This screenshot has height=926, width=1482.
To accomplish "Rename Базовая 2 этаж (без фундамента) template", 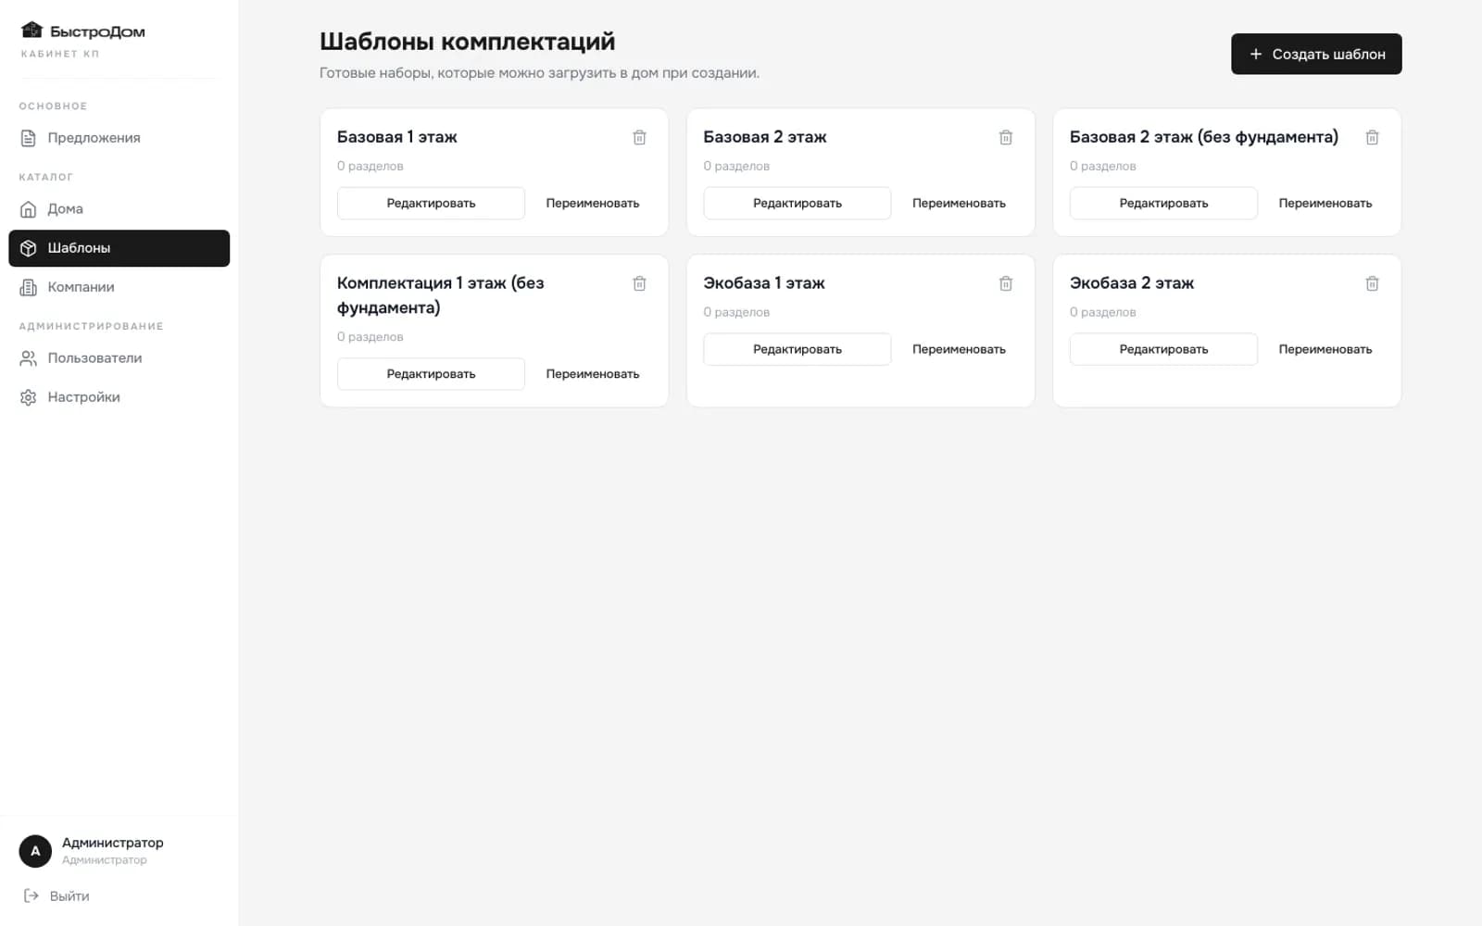I will (1325, 203).
